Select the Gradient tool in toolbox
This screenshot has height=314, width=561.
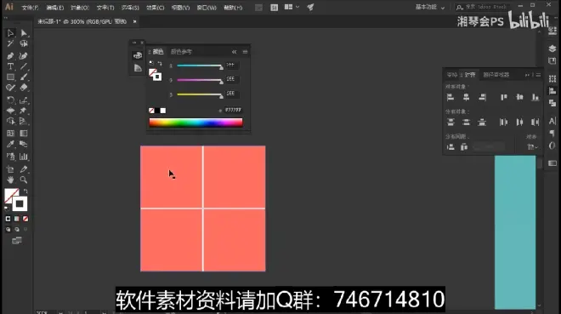pyautogui.click(x=24, y=134)
